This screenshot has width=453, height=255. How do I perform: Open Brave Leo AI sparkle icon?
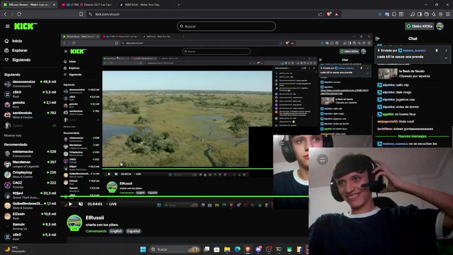pyautogui.click(x=434, y=14)
